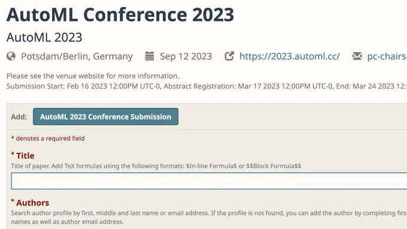Screen dimensions: 407x229
Task: Click the AutoML Conference 2023 heading
Action: tap(120, 15)
